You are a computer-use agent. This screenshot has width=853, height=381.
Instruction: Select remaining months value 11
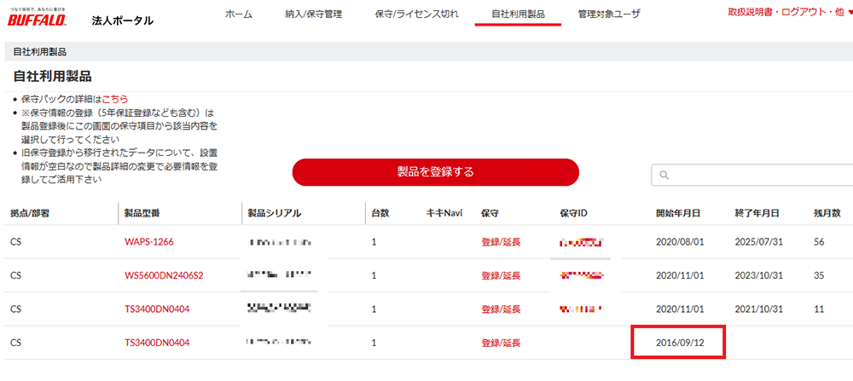819,309
